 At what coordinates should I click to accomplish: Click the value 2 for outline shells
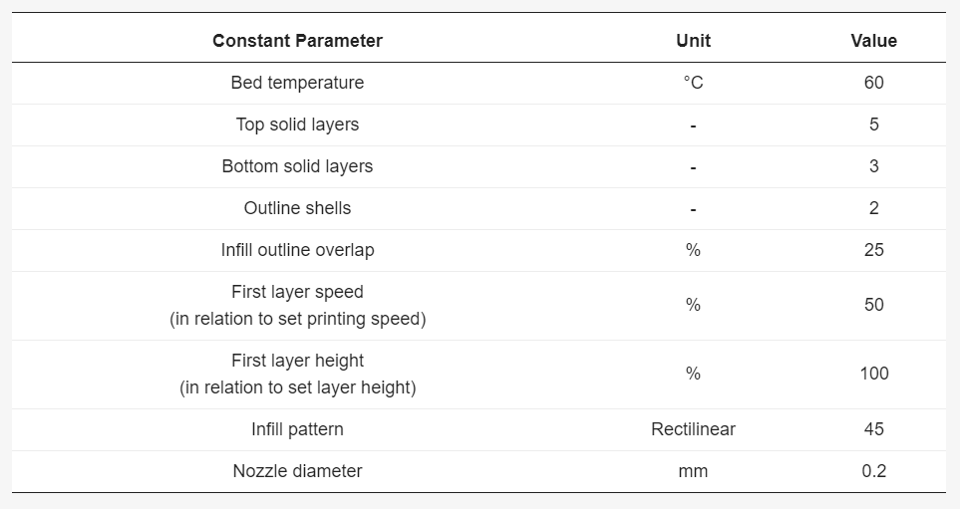tap(873, 208)
